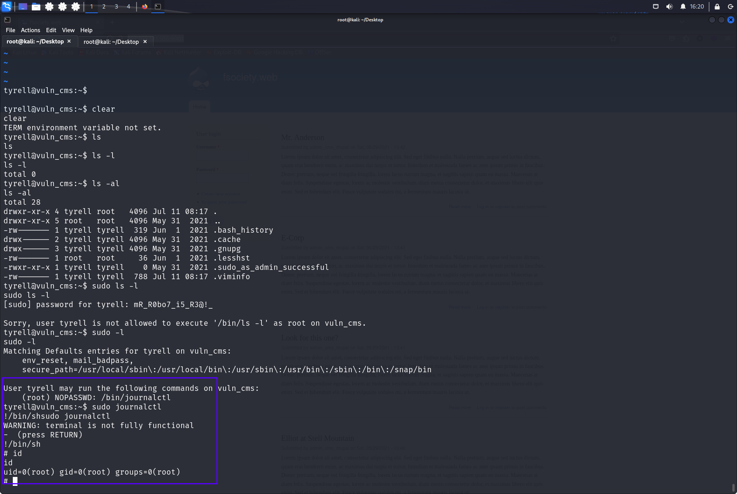Close the terminal window with blue X

click(730, 20)
